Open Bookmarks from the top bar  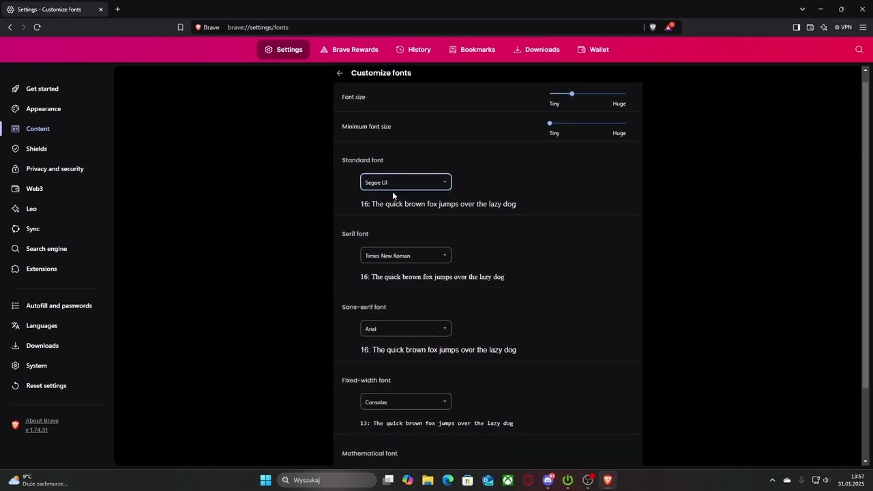(x=472, y=50)
